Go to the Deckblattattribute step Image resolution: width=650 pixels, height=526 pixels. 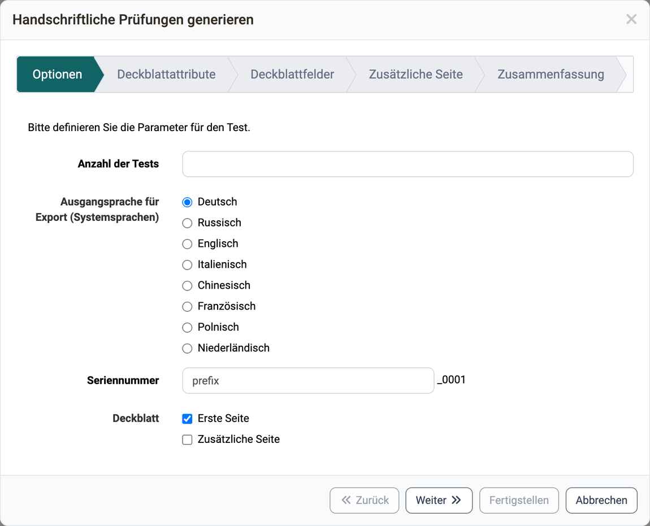coord(166,74)
